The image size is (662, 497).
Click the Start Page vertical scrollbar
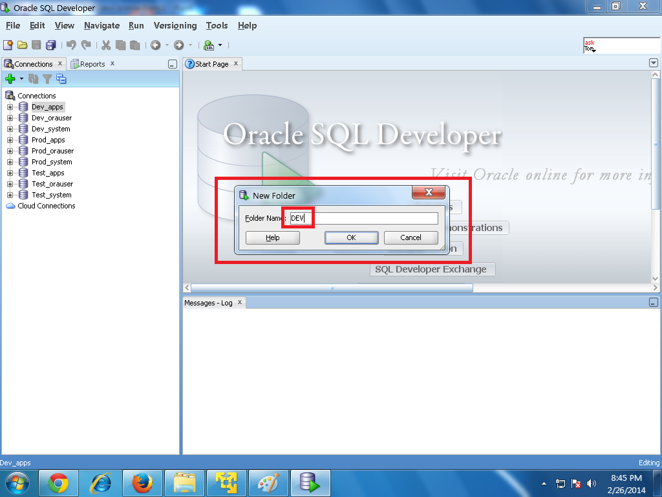(x=656, y=144)
